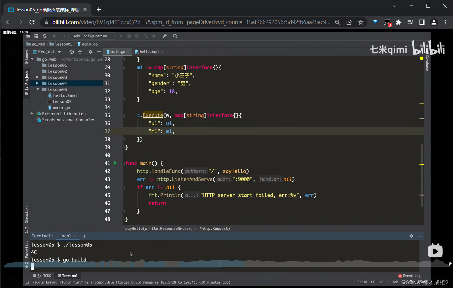This screenshot has height=288, width=453.
Task: Click the IDE save all icon
Action: tap(36, 36)
